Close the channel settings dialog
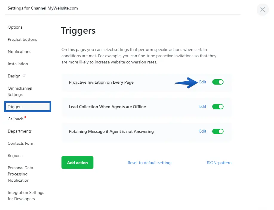274x210 pixels. 262,10
